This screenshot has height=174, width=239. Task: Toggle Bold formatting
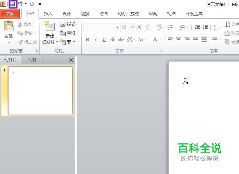tap(87, 40)
